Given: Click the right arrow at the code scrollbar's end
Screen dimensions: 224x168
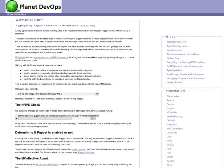Looking at the screenshot, I should (x=94, y=119).
